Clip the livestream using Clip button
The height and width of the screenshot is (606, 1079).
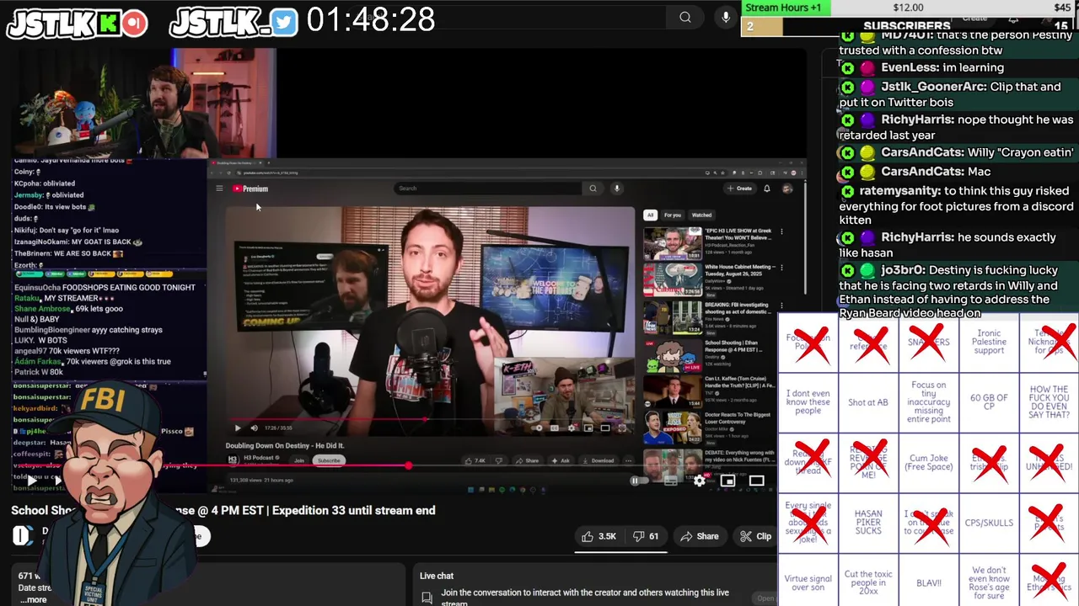point(755,536)
